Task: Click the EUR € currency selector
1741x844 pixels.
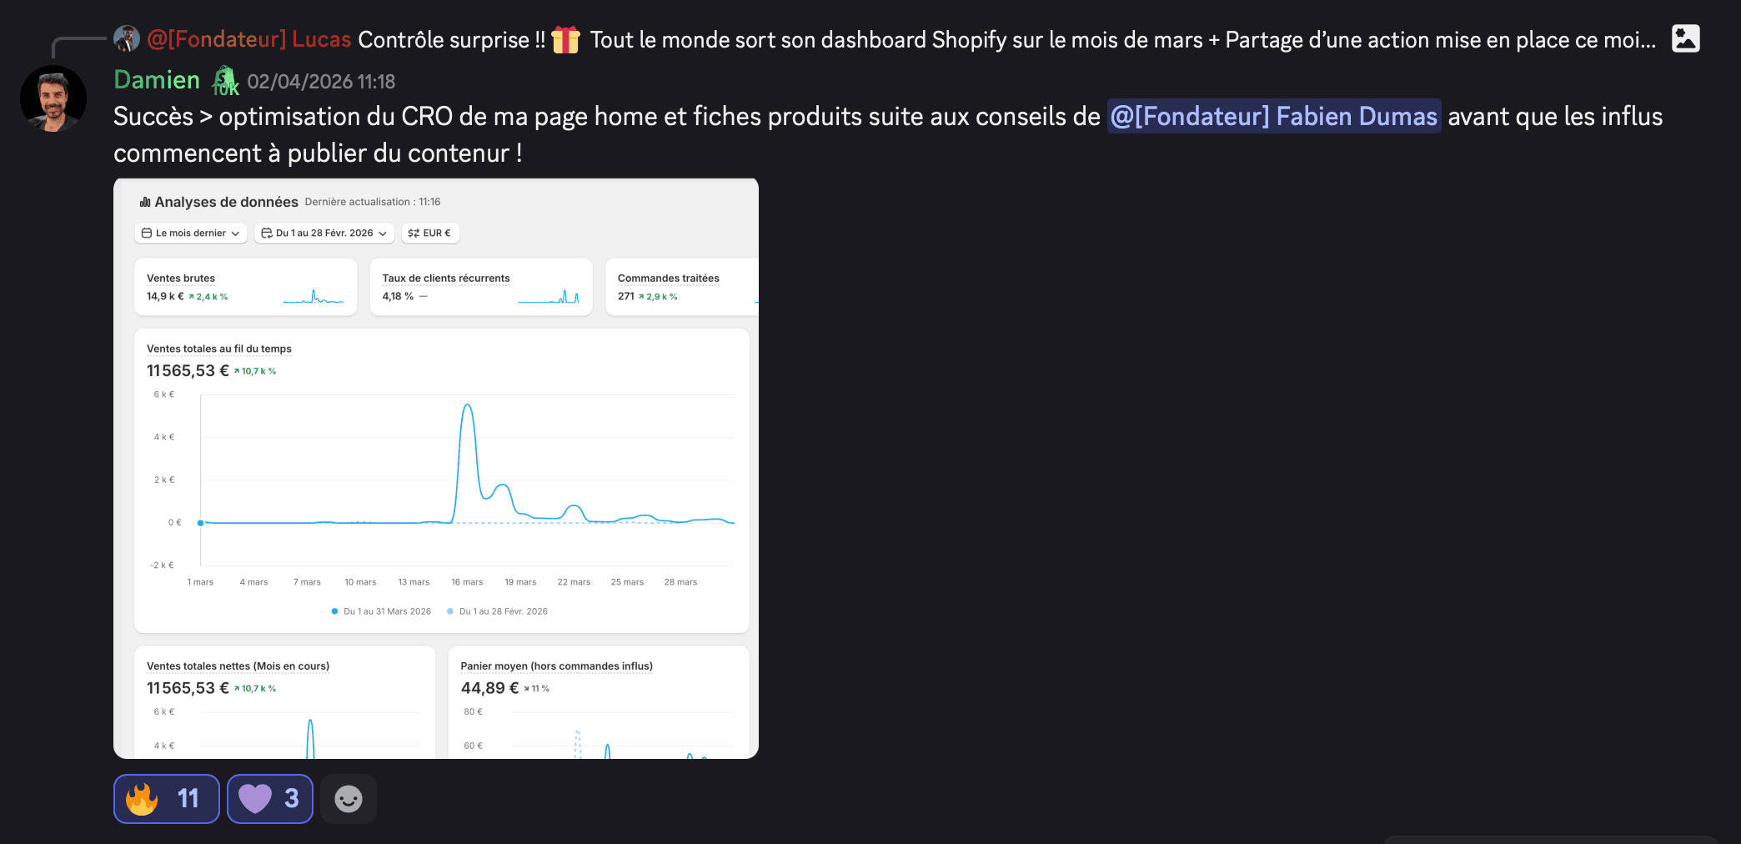Action: (x=430, y=233)
